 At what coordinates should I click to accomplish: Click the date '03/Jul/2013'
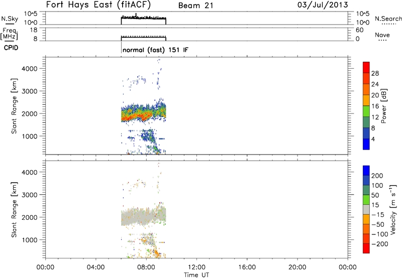(x=323, y=5)
